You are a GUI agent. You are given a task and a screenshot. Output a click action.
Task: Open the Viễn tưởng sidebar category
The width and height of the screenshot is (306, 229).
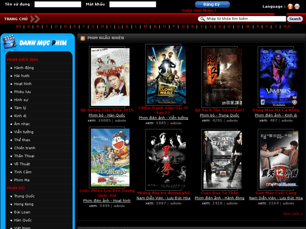pos(24,132)
